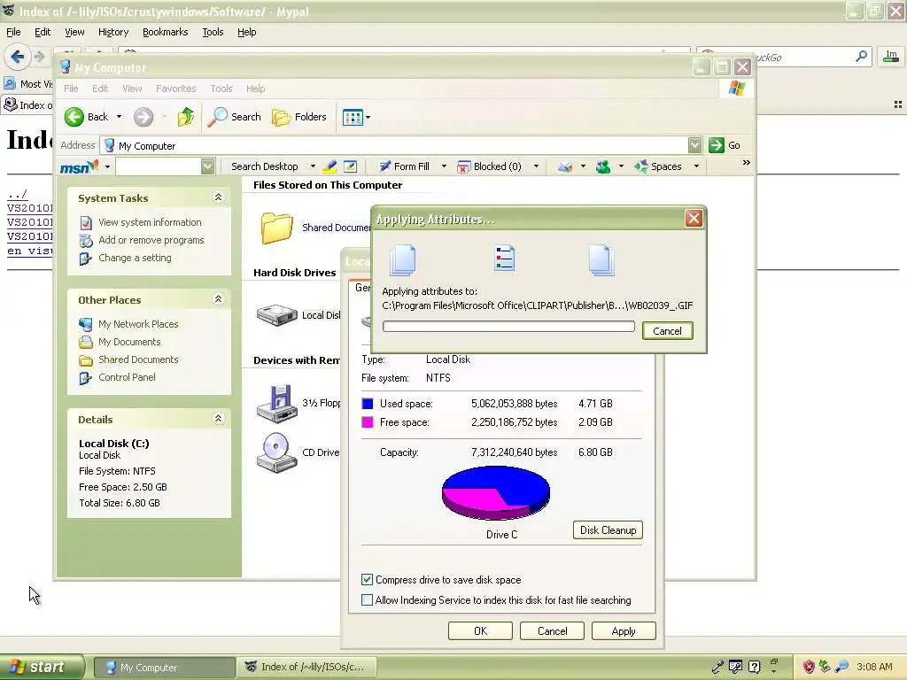
Task: Collapse the Other Places panel
Action: (218, 299)
